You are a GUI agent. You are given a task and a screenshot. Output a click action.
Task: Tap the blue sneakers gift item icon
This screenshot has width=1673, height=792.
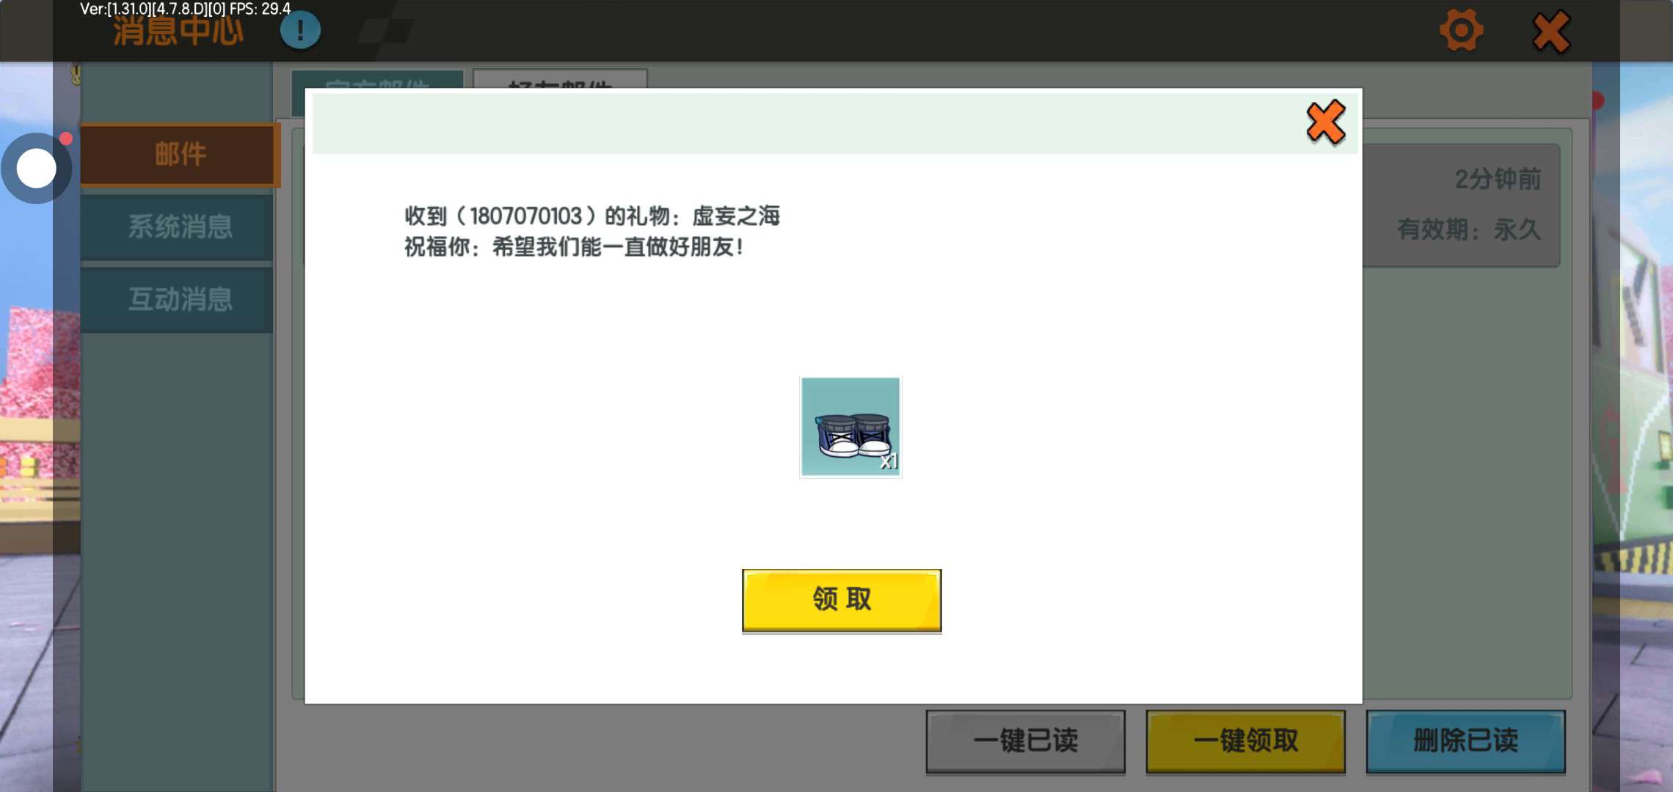click(850, 427)
